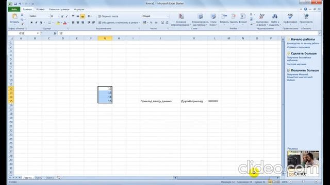Screen dimensions: 330x185
Task: Click Increase Font Size icon
Action: coord(62,16)
